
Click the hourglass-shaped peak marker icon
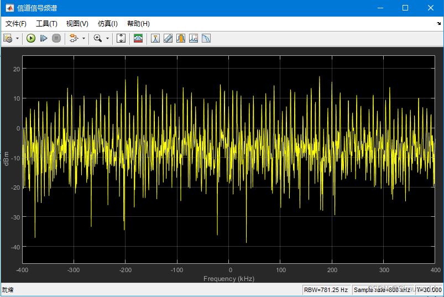click(x=155, y=38)
